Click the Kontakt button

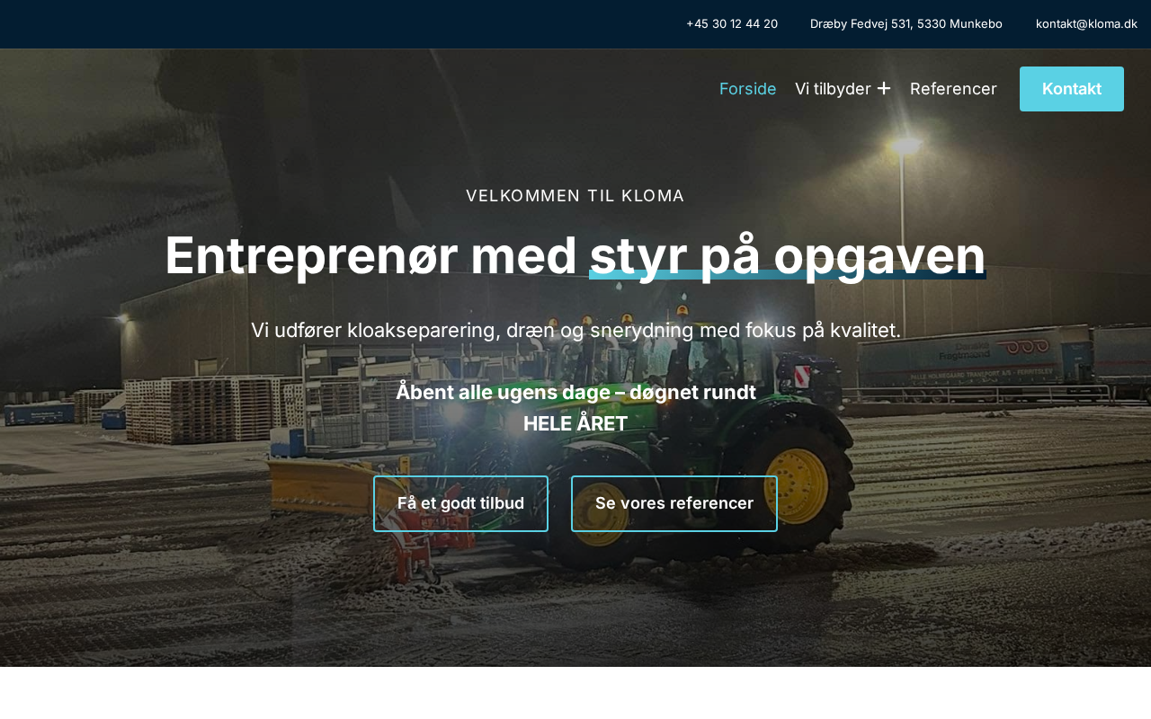click(x=1072, y=89)
